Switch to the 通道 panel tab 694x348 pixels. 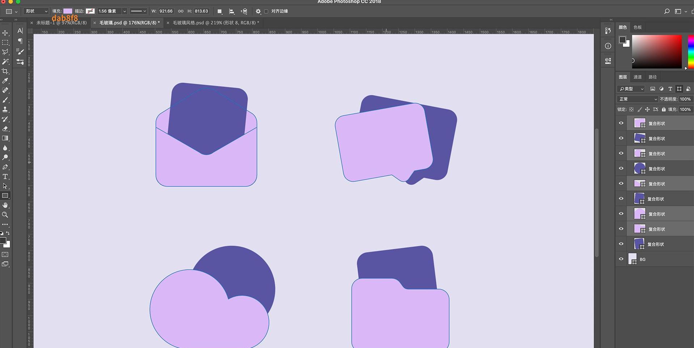[x=637, y=77]
